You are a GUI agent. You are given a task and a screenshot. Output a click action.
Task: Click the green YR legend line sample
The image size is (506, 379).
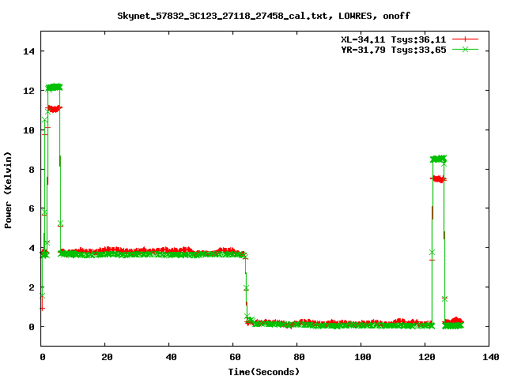[x=465, y=49]
